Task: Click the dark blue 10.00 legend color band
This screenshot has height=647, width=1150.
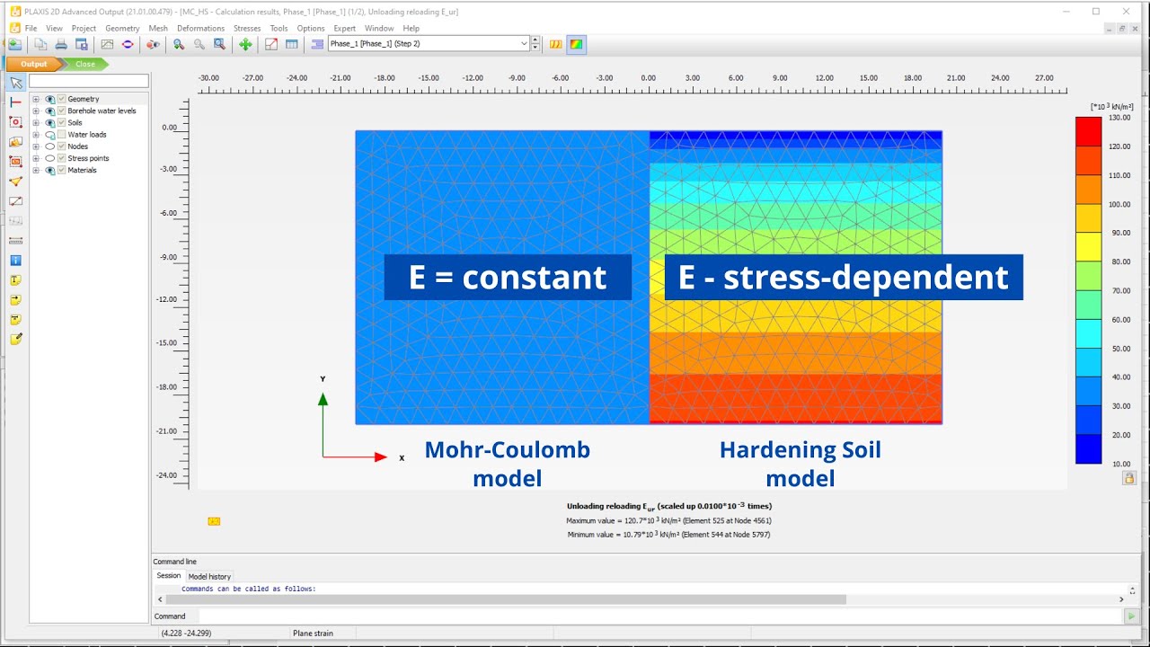Action: 1088,449
